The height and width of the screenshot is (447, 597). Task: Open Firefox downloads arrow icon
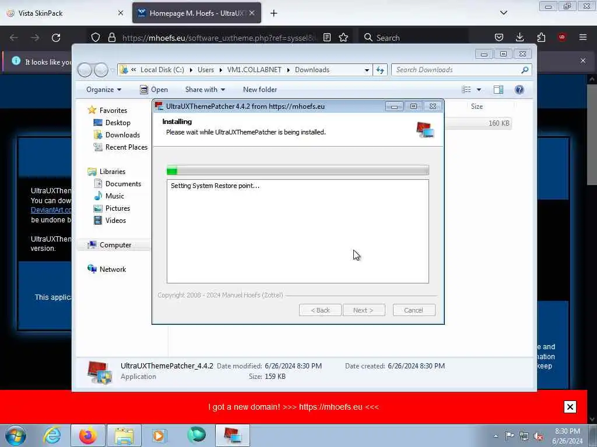519,37
